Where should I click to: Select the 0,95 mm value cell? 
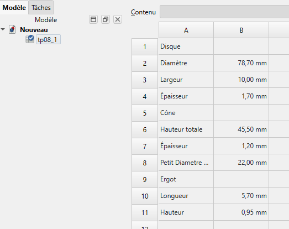pos(241,212)
